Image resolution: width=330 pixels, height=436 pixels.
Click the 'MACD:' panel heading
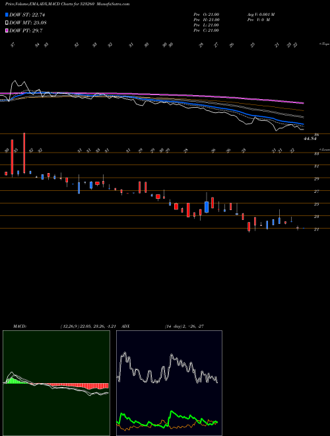(20, 326)
